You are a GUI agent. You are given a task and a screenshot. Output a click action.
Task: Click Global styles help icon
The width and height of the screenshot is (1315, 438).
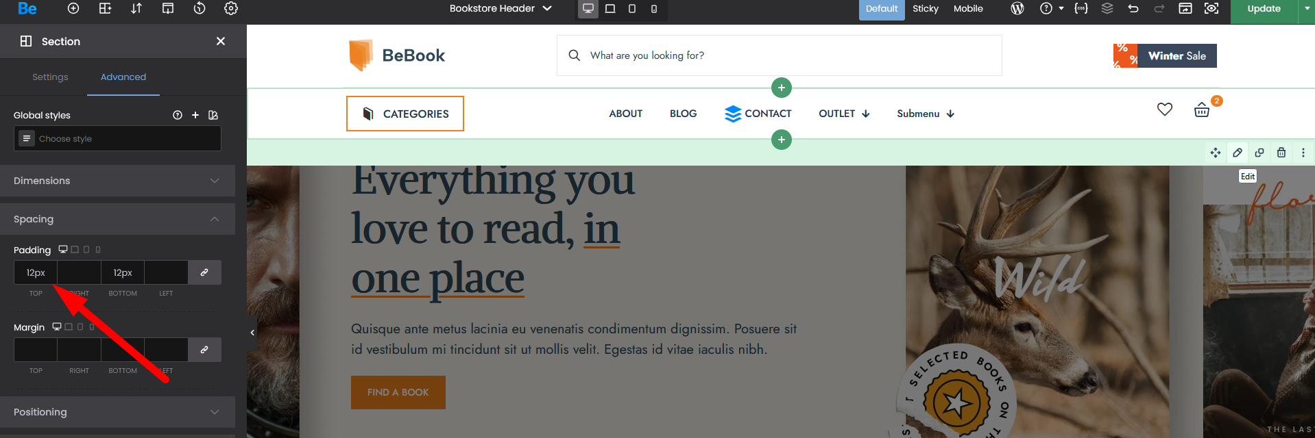178,115
